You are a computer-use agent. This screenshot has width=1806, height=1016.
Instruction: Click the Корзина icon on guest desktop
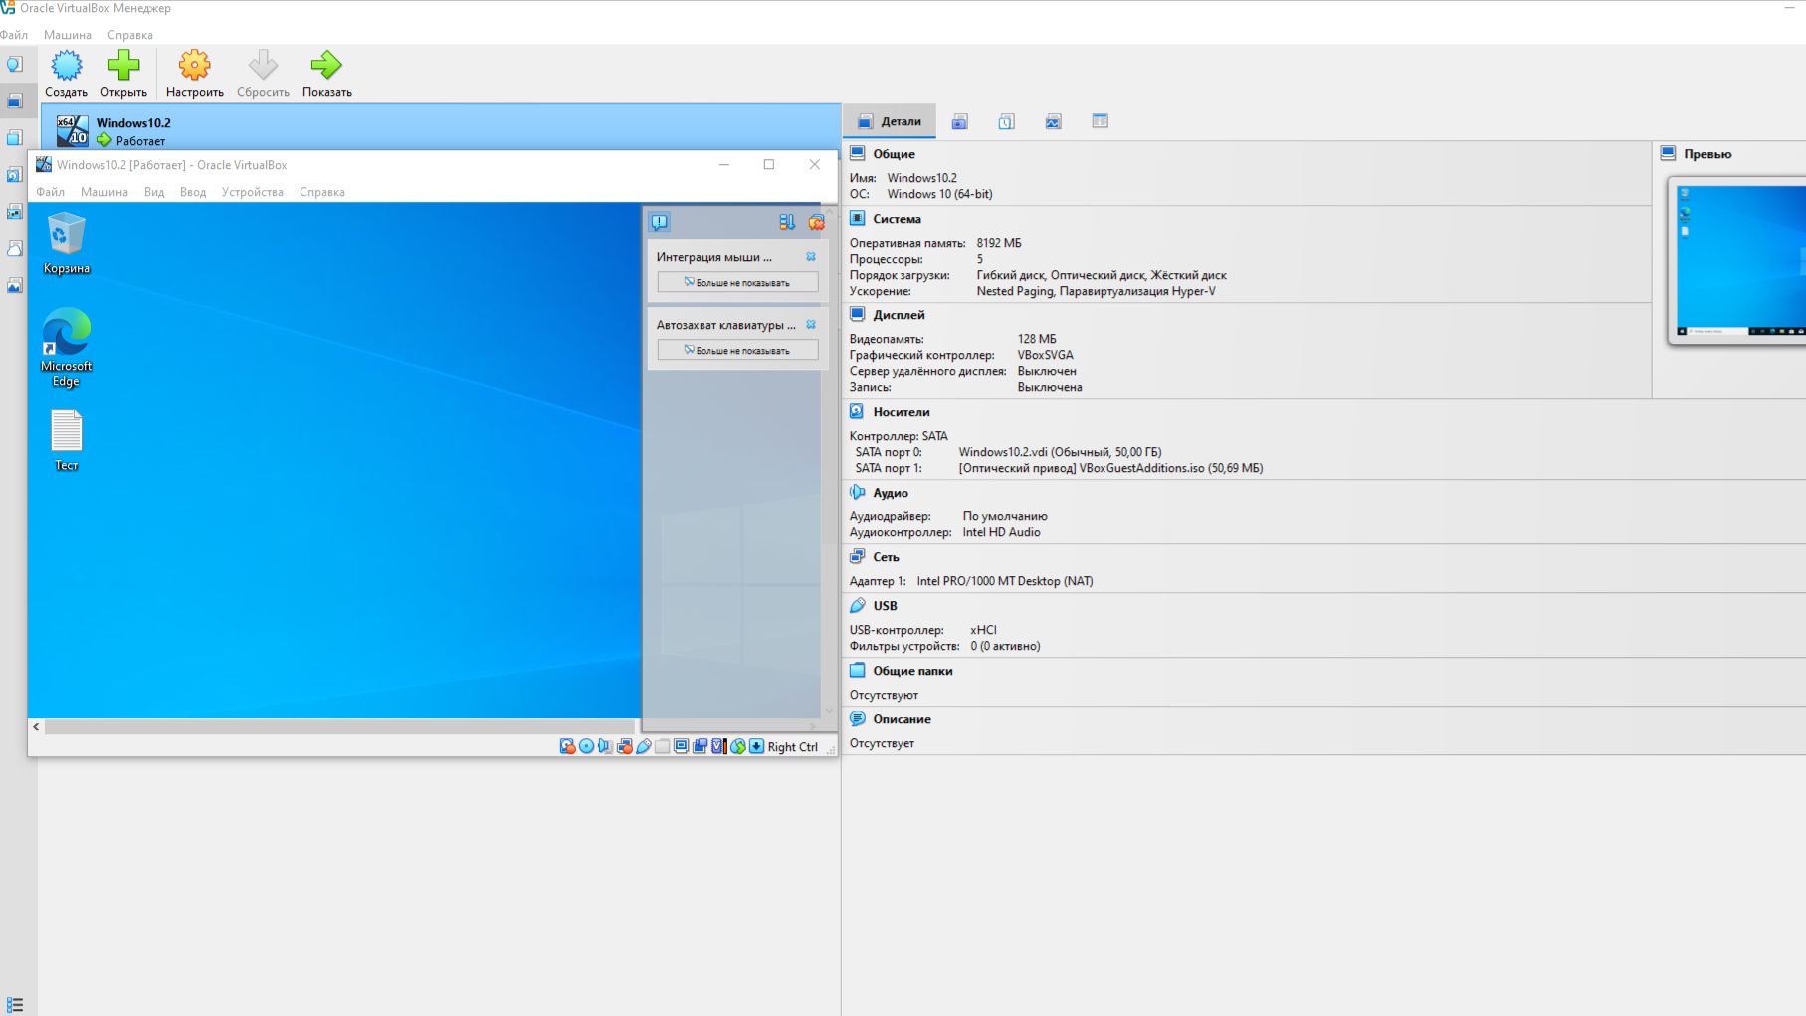(67, 243)
